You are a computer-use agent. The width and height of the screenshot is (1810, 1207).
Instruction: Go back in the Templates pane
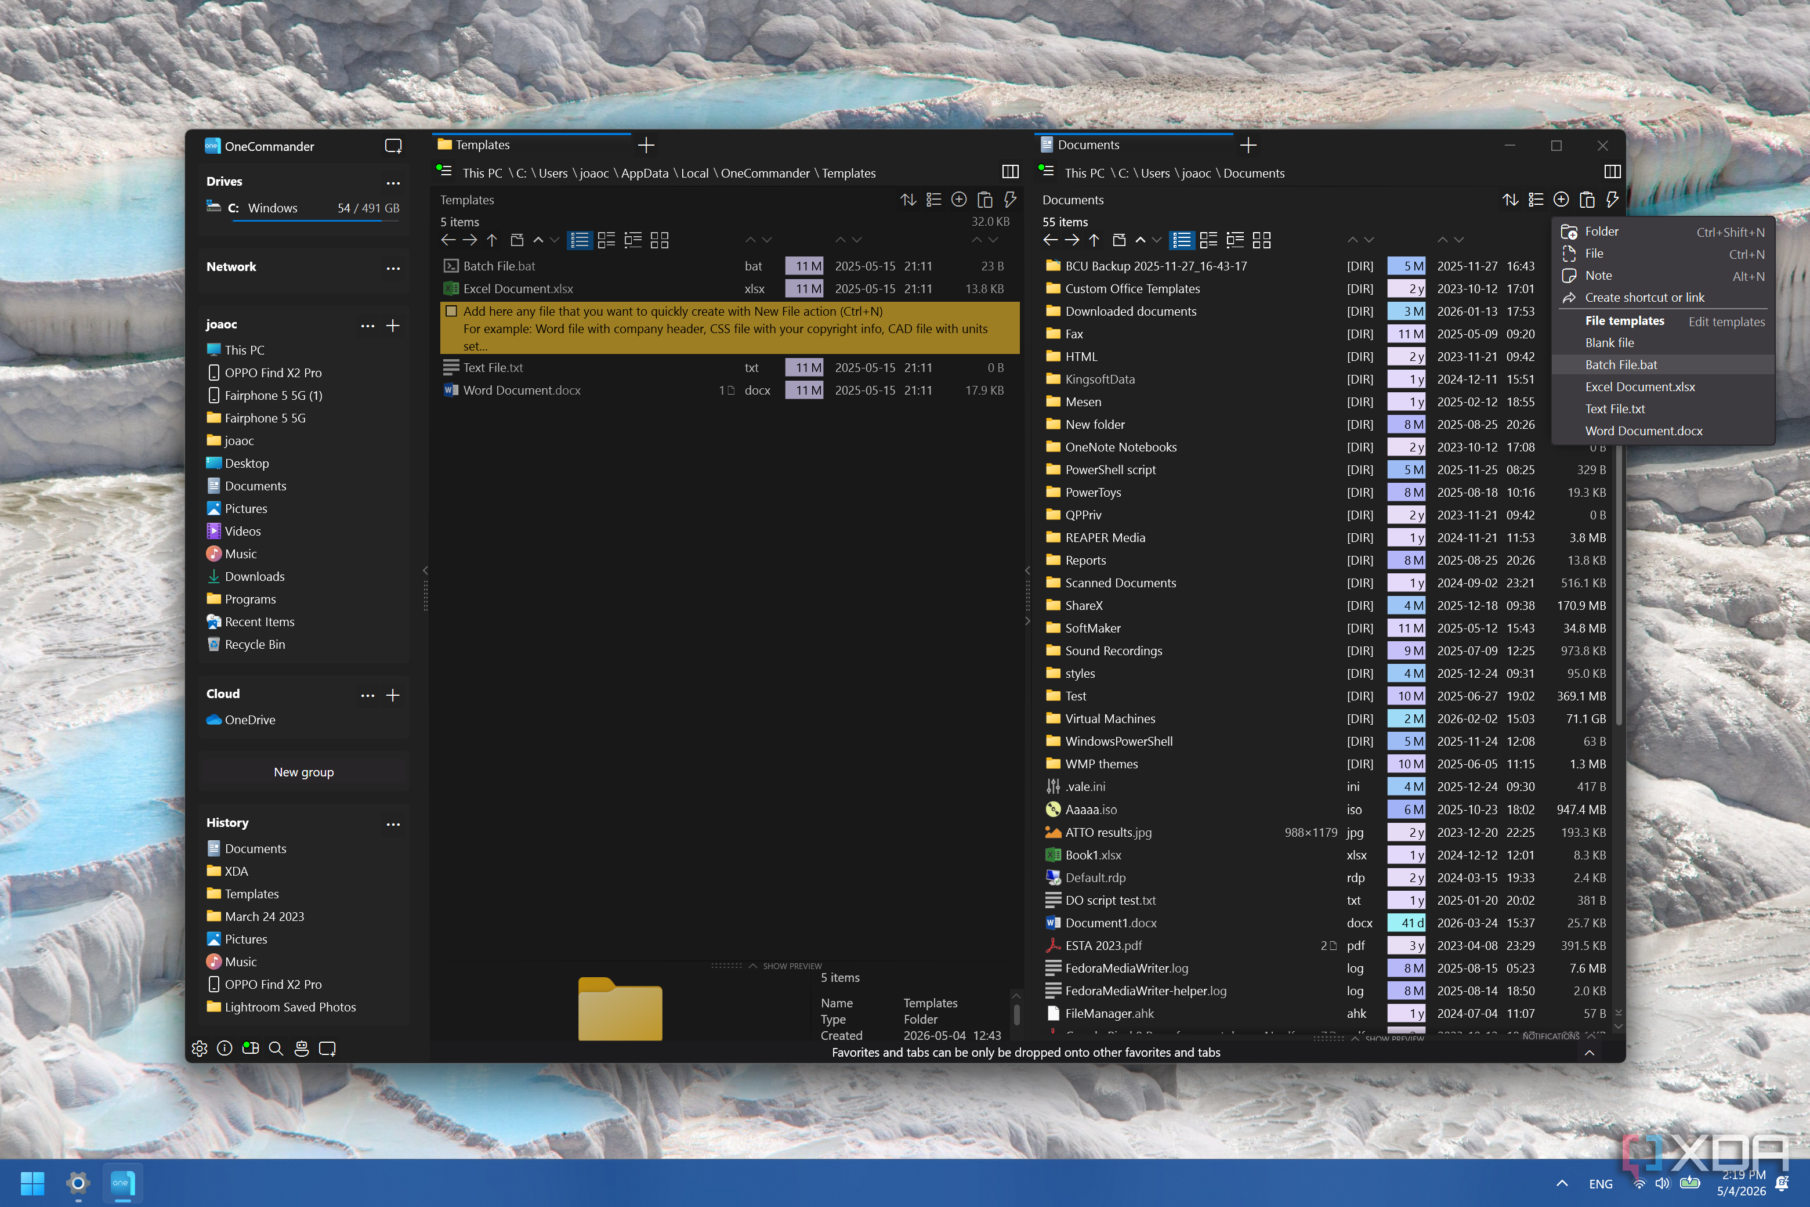(448, 240)
